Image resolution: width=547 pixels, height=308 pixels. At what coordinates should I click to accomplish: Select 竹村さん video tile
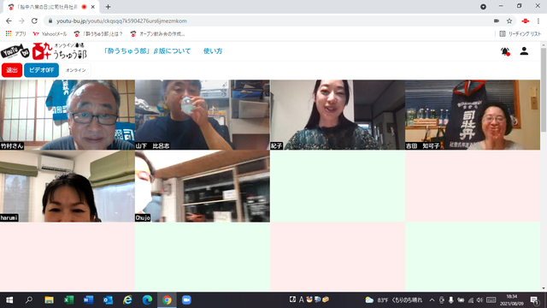pos(68,115)
